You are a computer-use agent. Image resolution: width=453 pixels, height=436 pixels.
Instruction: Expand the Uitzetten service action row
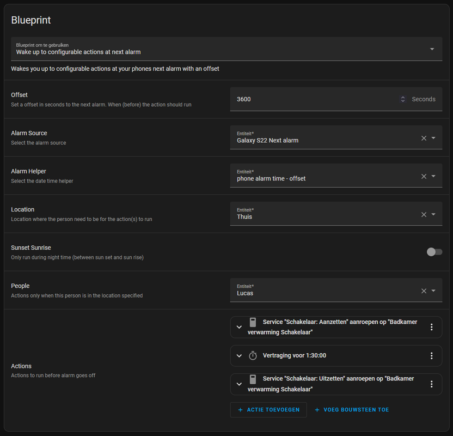tap(239, 384)
